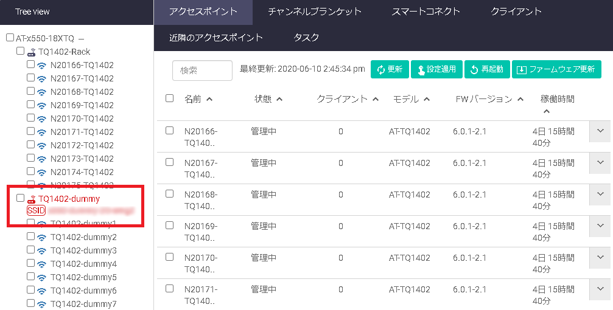Click the Wi-Fi icon beside TQ1402-dummy5
The height and width of the screenshot is (310, 613).
[41, 278]
